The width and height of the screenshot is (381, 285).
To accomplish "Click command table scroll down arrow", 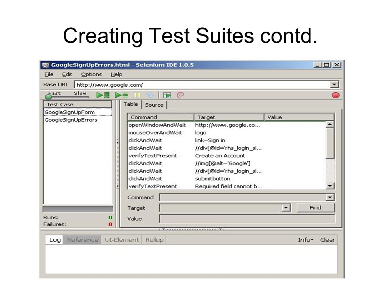I will (x=330, y=186).
